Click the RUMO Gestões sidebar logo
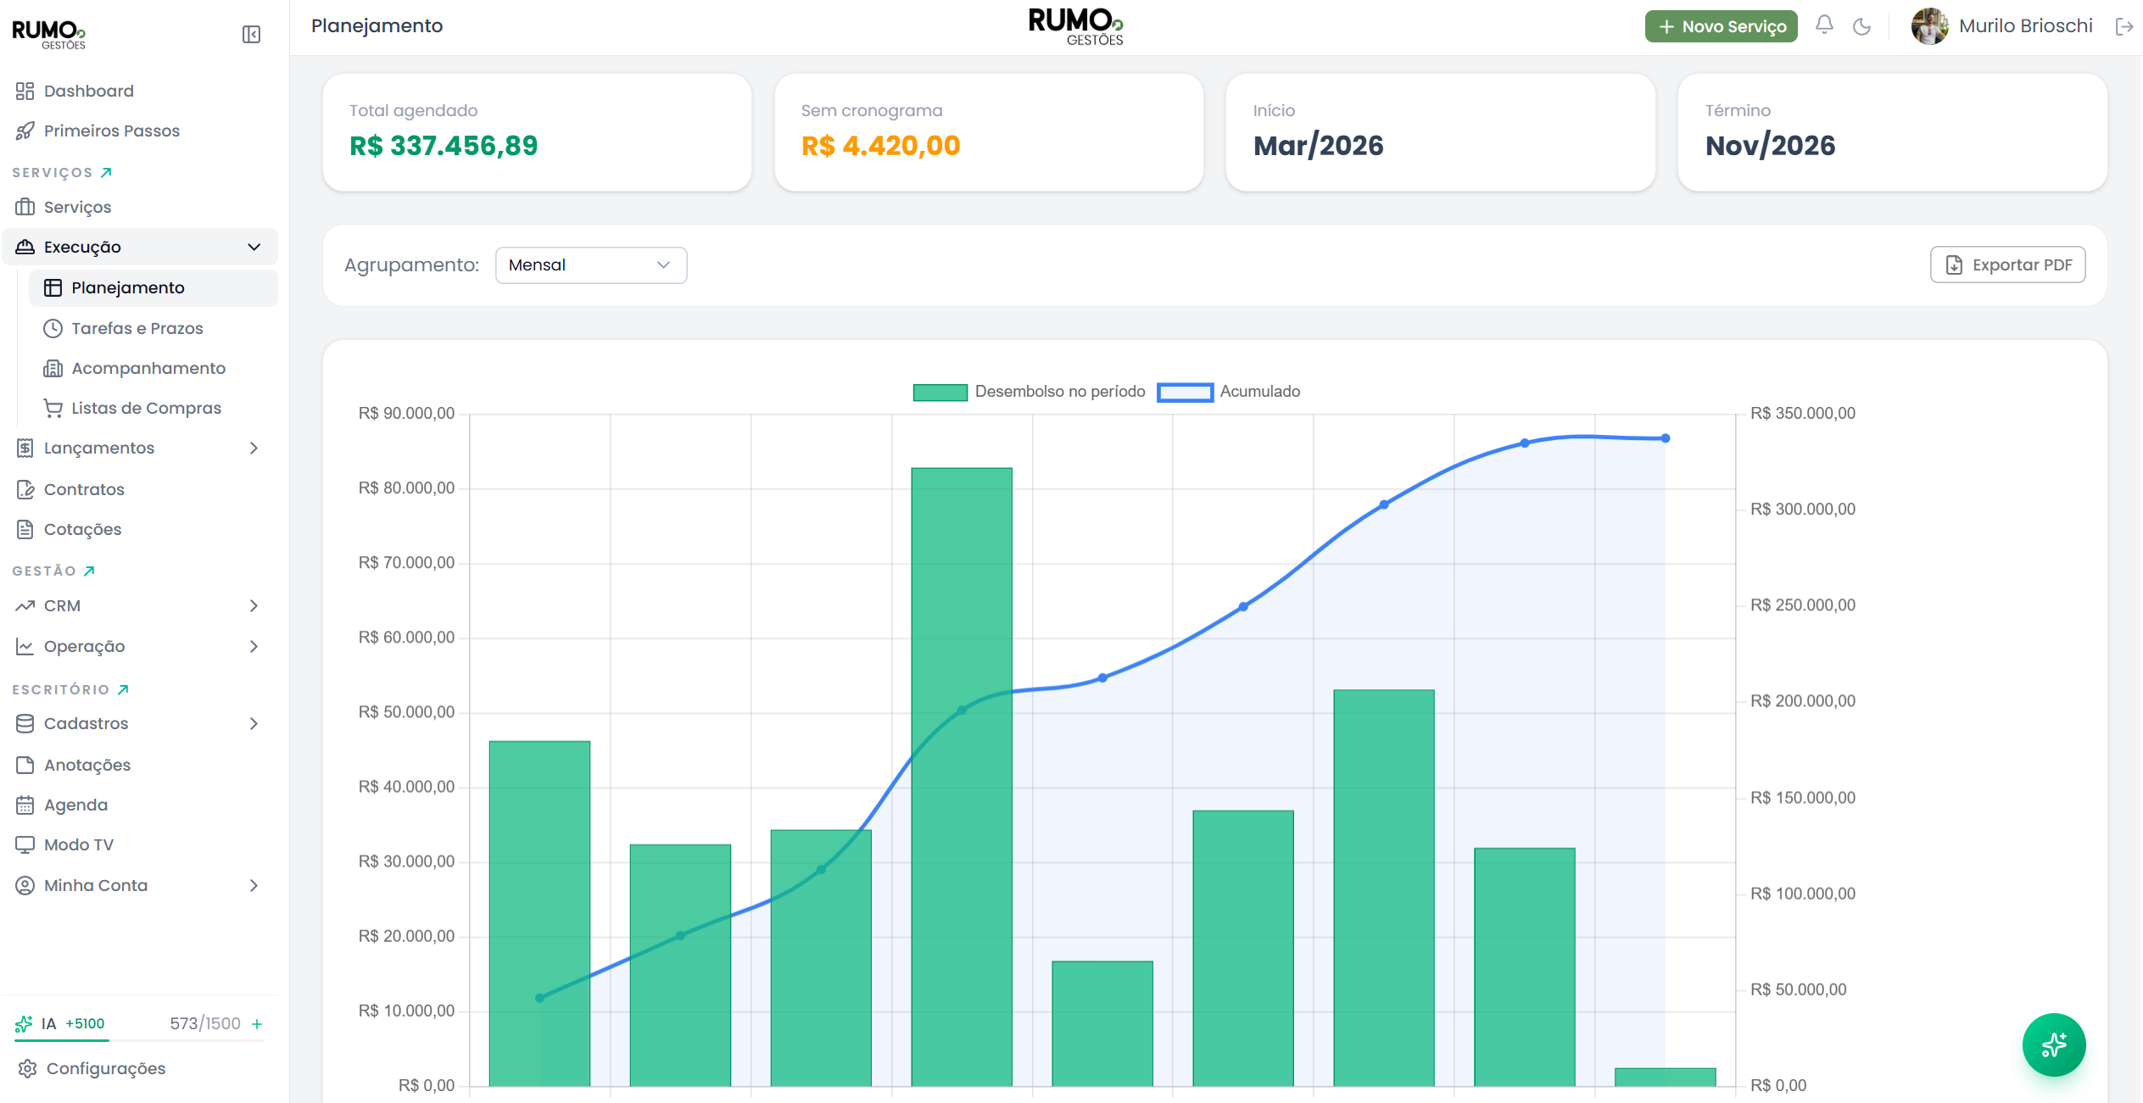Image resolution: width=2143 pixels, height=1103 pixels. pyautogui.click(x=48, y=35)
